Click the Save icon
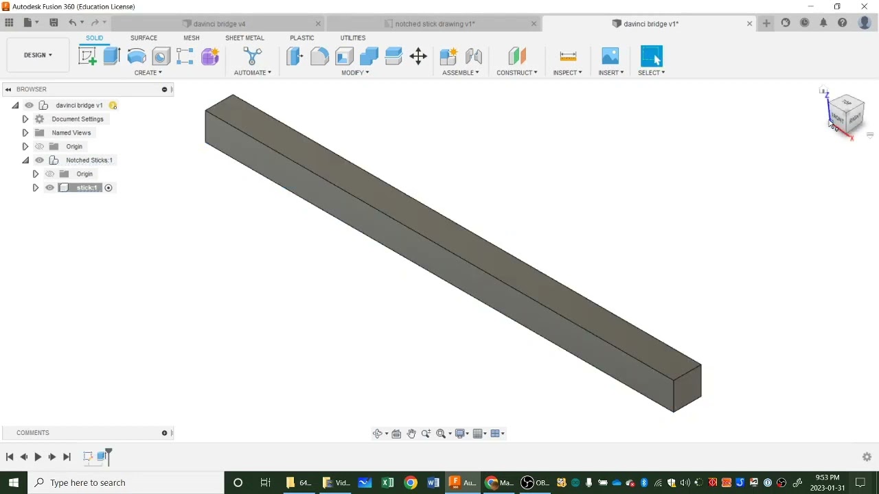The height and width of the screenshot is (494, 879). click(54, 23)
